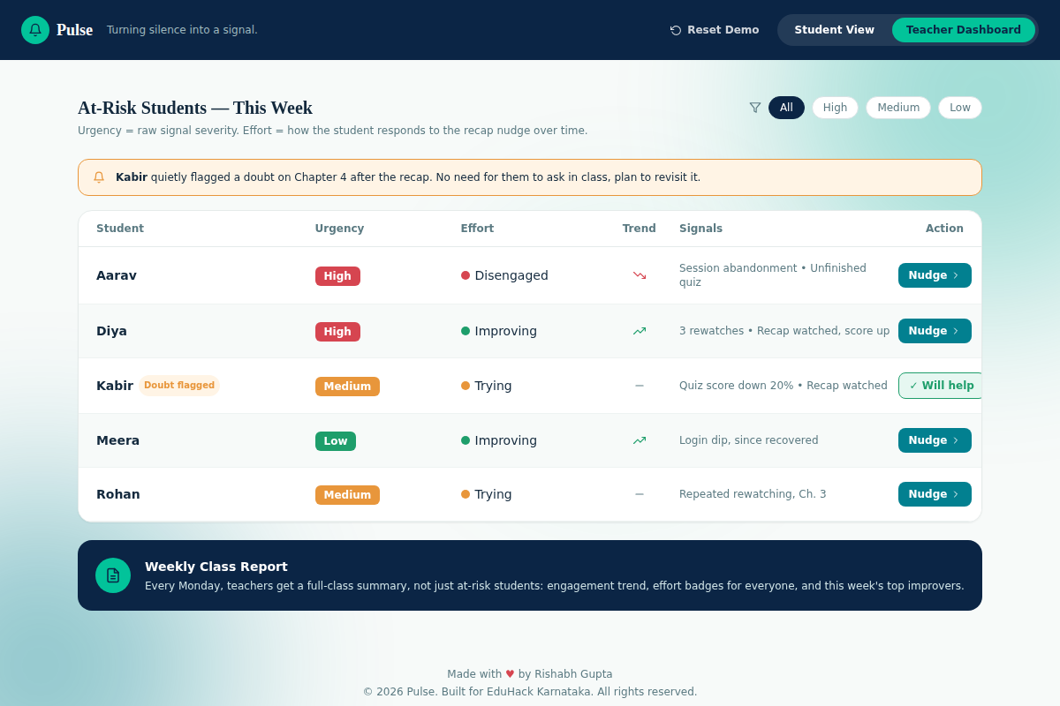Click Kabir's Will help button
The image size is (1060, 706).
coord(941,386)
